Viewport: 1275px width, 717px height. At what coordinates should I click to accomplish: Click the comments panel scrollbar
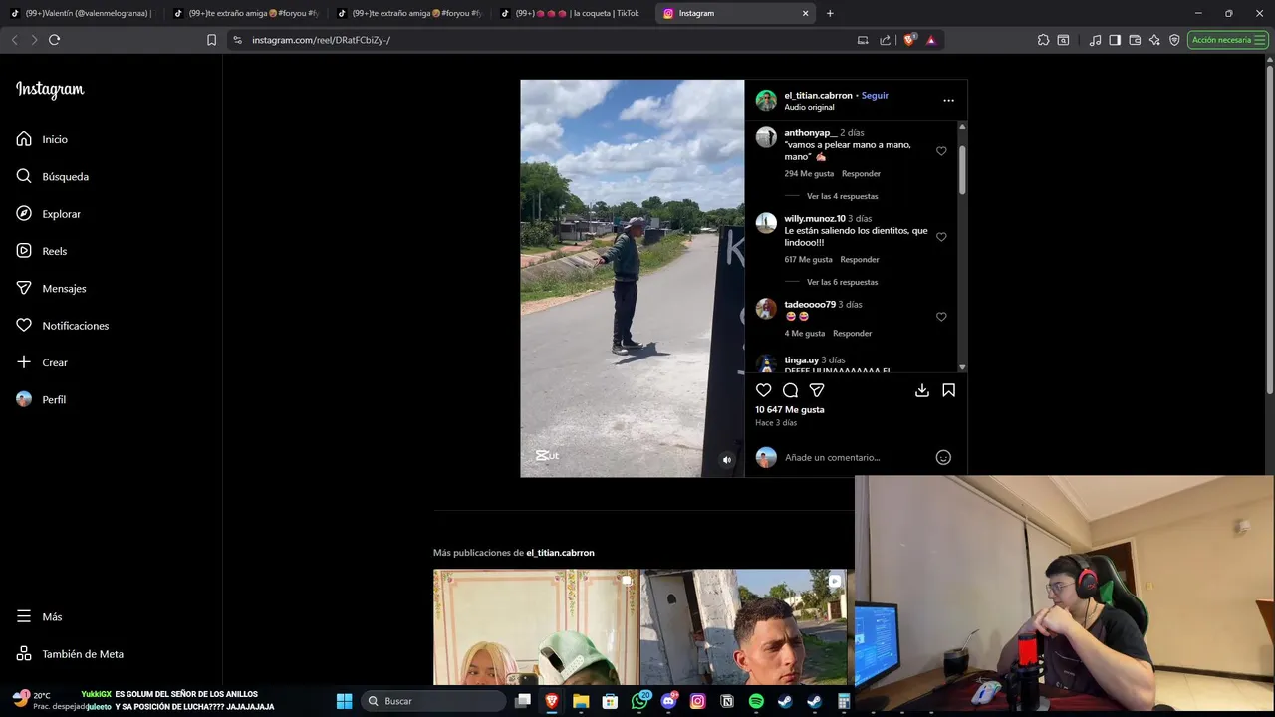tap(962, 171)
